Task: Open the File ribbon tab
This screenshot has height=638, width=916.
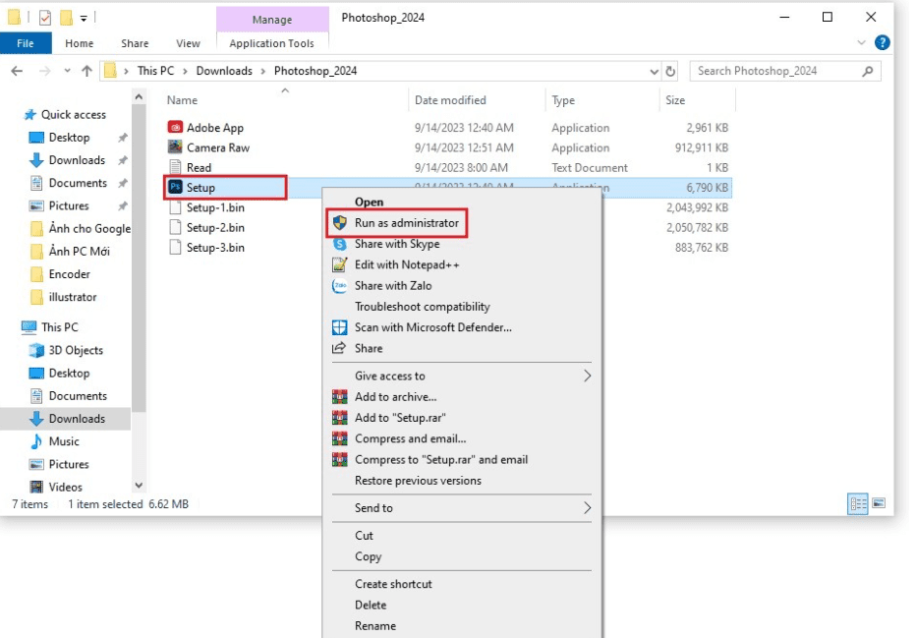Action: pos(25,43)
